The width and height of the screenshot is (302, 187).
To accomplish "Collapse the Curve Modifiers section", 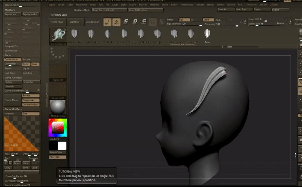I will [x=13, y=109].
